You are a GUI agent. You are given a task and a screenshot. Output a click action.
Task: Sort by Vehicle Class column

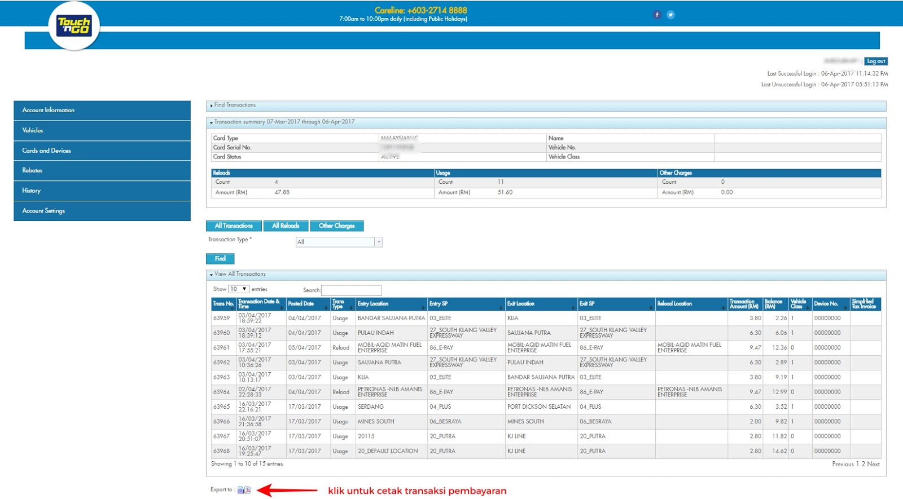[800, 304]
